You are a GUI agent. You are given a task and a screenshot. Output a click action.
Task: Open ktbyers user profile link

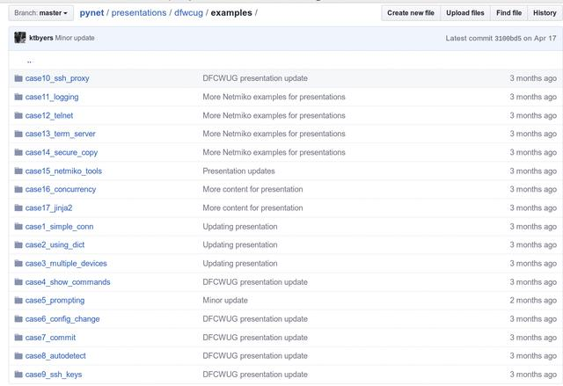tap(41, 38)
